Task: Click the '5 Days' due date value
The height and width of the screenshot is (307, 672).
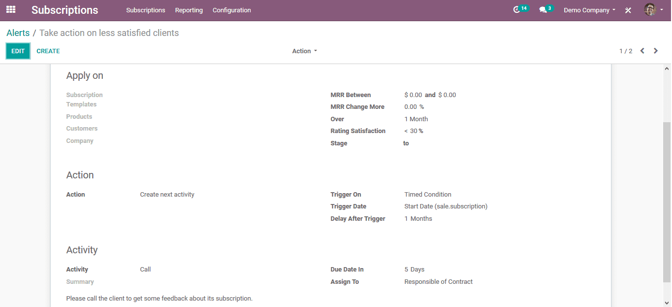Action: point(415,270)
